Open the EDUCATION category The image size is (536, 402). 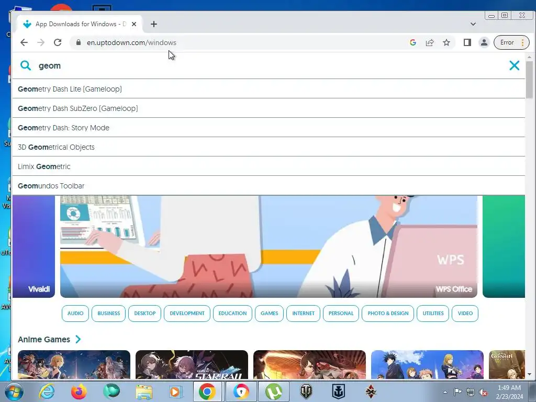(x=232, y=314)
